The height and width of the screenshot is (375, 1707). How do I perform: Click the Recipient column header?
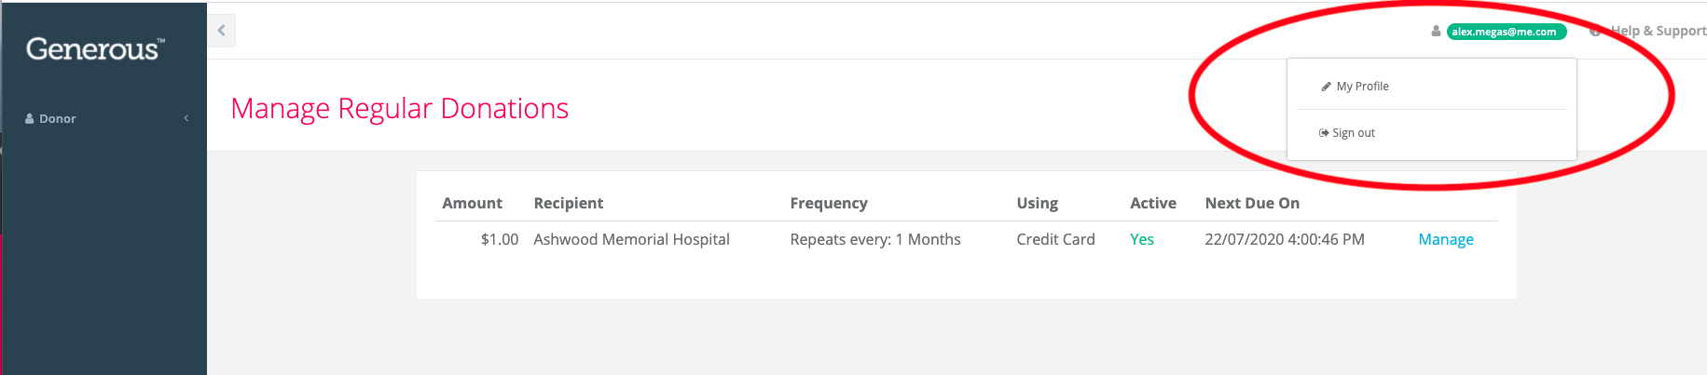click(x=569, y=203)
